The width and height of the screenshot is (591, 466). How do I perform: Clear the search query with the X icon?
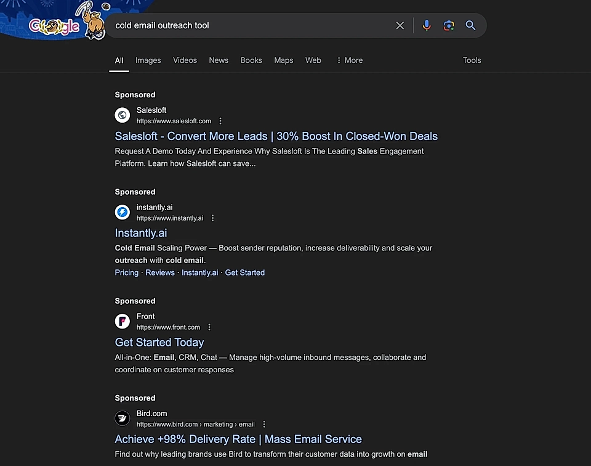400,25
